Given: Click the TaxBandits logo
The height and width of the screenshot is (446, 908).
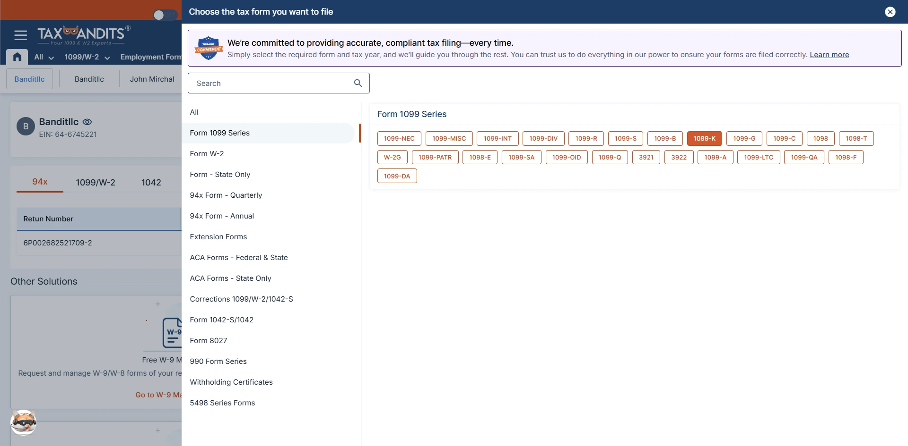Looking at the screenshot, I should coord(84,34).
